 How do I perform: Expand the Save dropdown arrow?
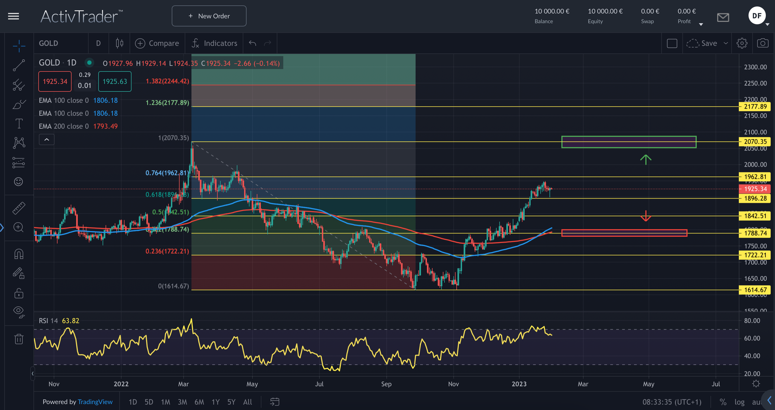tap(726, 43)
